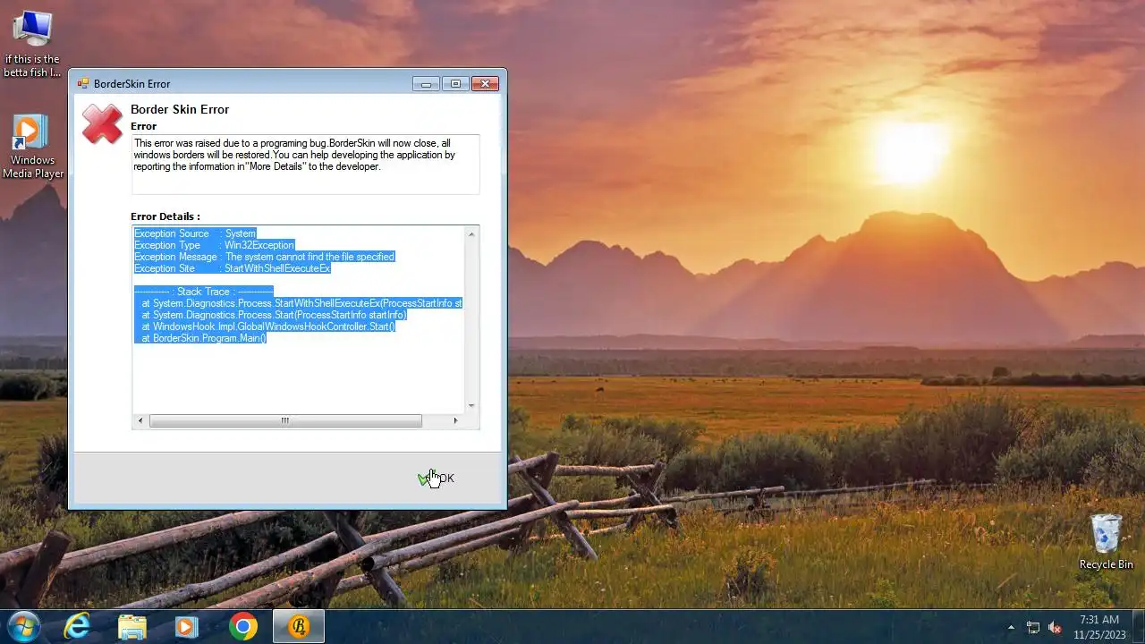The image size is (1145, 644).
Task: Open Windows Media Player from the taskbar
Action: click(x=186, y=626)
